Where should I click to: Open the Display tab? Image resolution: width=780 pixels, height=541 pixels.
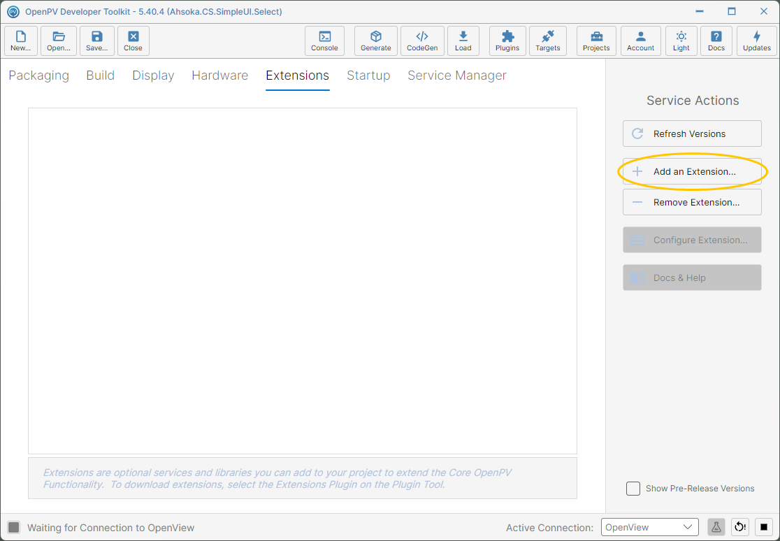[x=153, y=75]
